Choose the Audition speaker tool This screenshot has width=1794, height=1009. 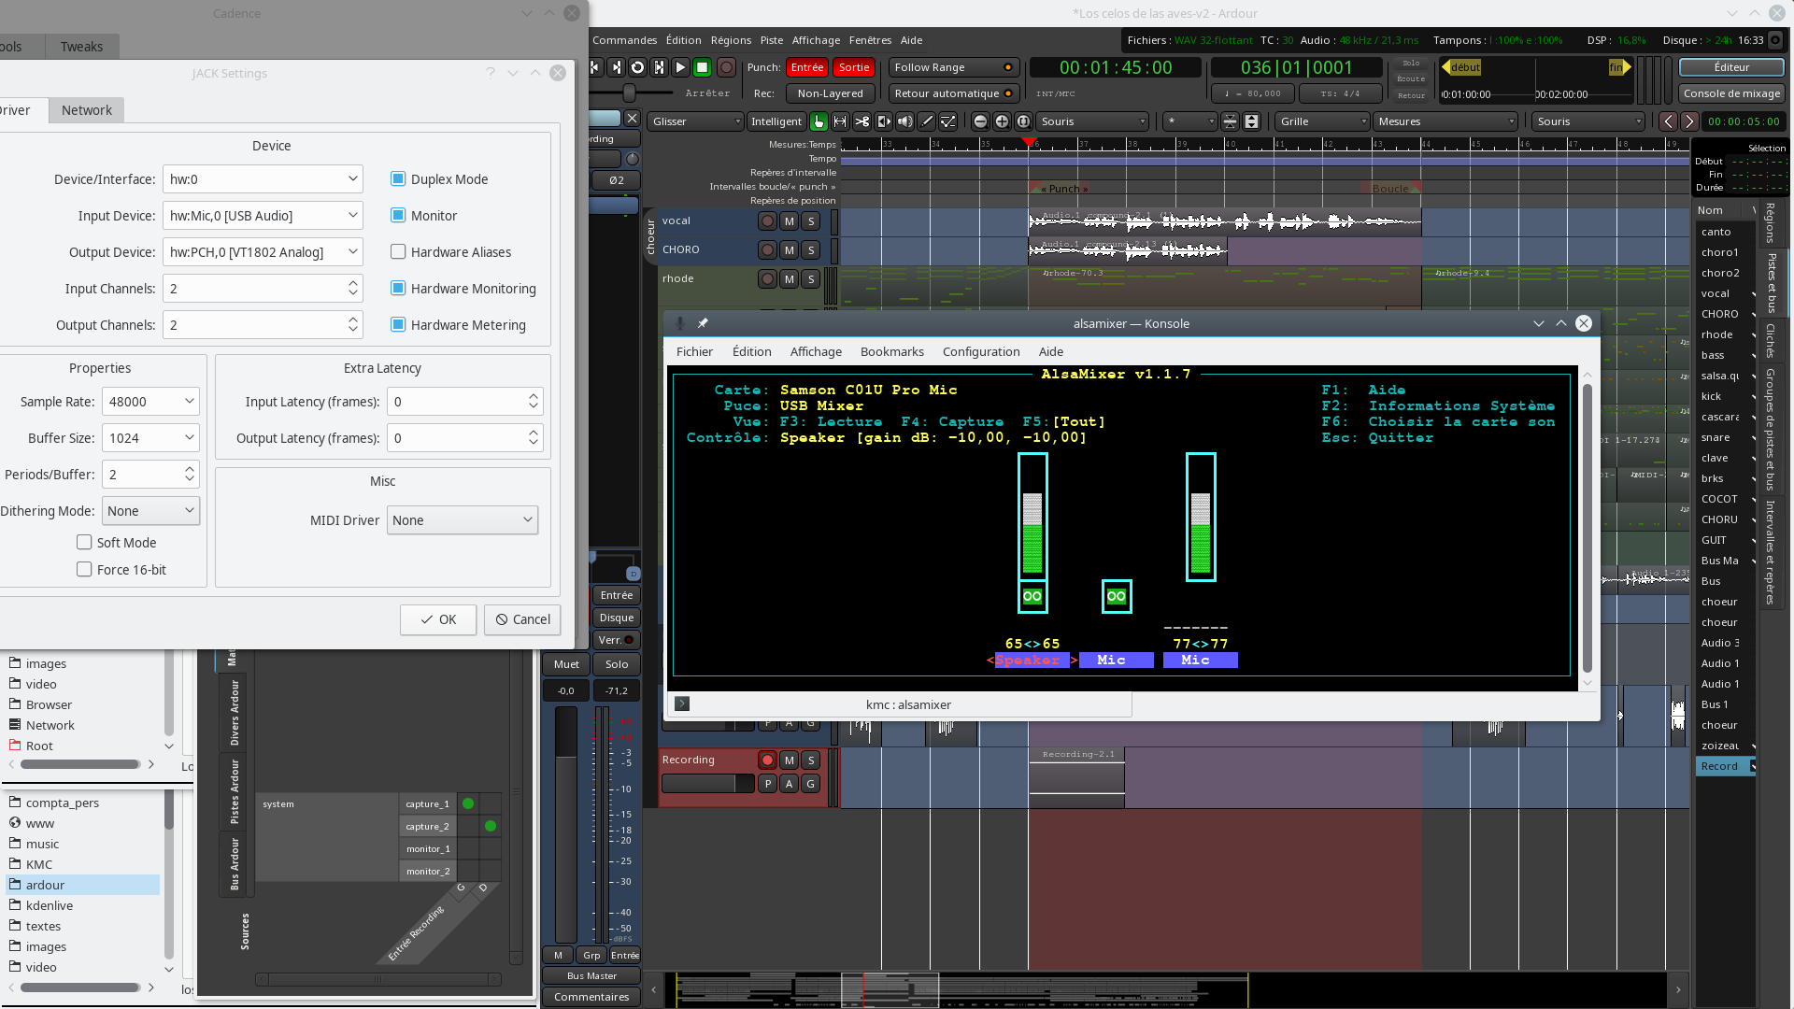coord(904,121)
